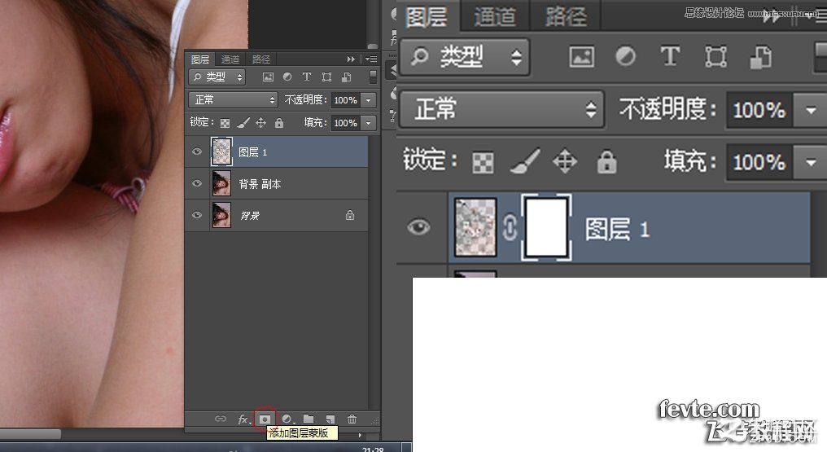This screenshot has width=827, height=452.
Task: Hide 图层 1 via its eye icon in the small panel
Action: (x=197, y=152)
